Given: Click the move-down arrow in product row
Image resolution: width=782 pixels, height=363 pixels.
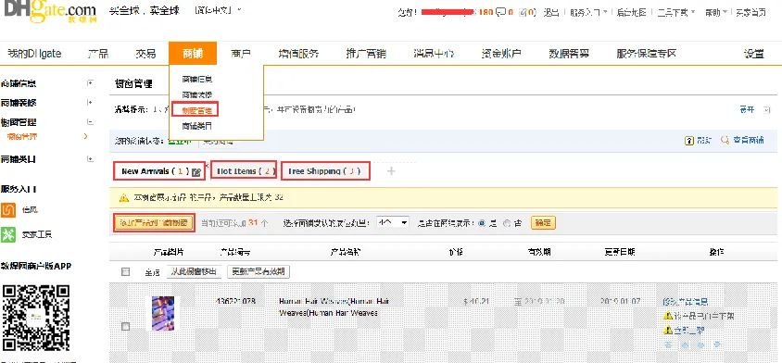Looking at the screenshot, I should click(x=700, y=344).
